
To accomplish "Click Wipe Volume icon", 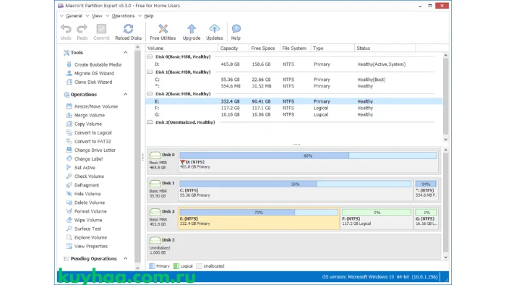I will pos(69,220).
